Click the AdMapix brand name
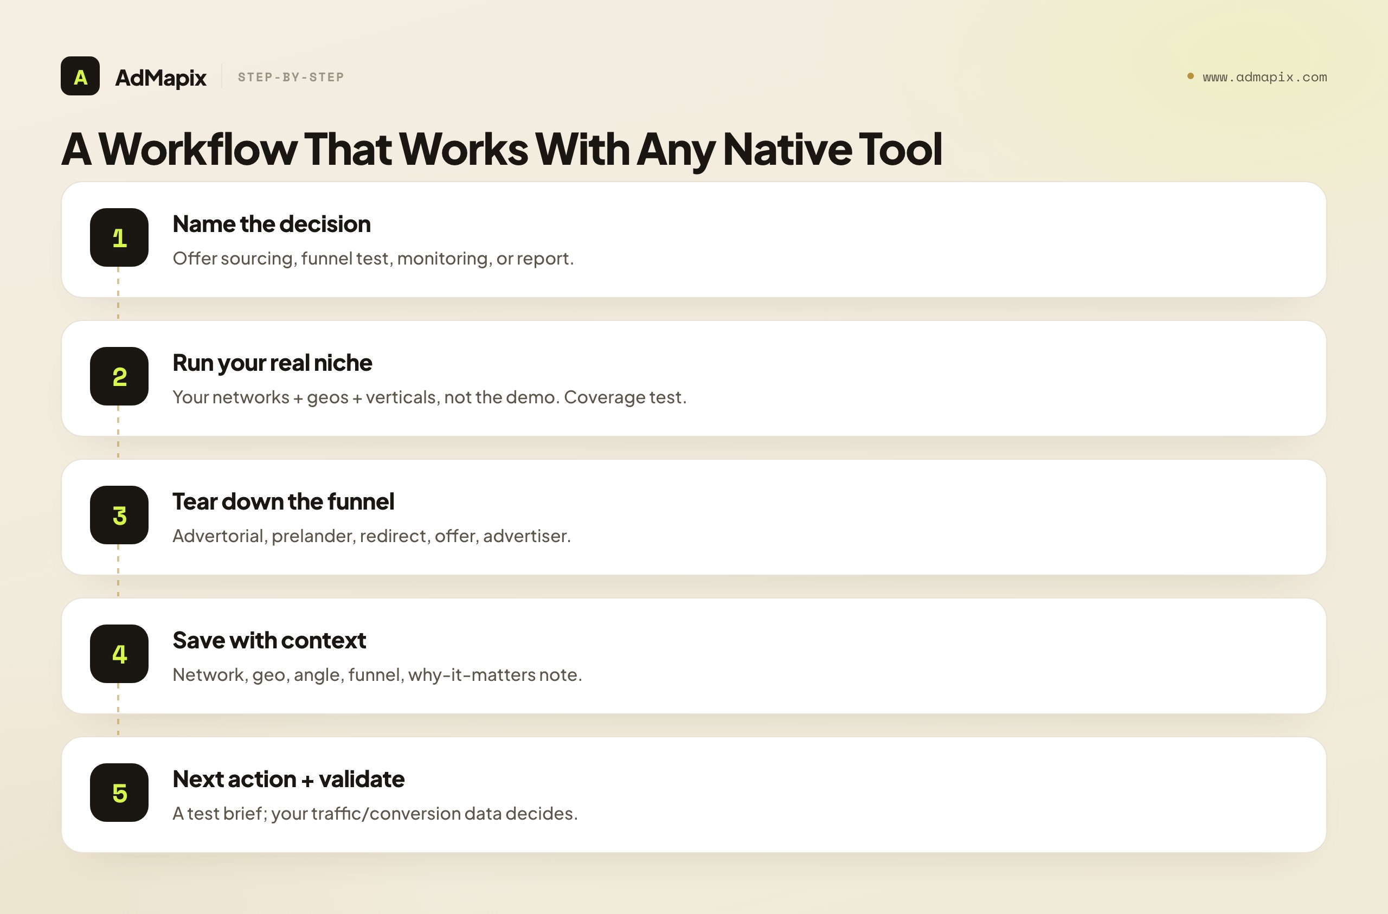The height and width of the screenshot is (914, 1388). 160,78
